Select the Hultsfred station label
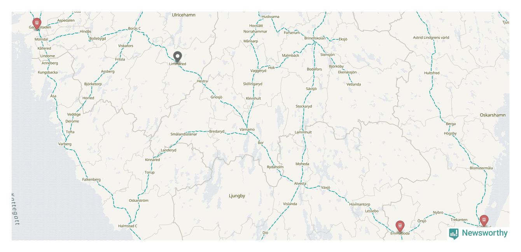521x252 pixels. 432,73
